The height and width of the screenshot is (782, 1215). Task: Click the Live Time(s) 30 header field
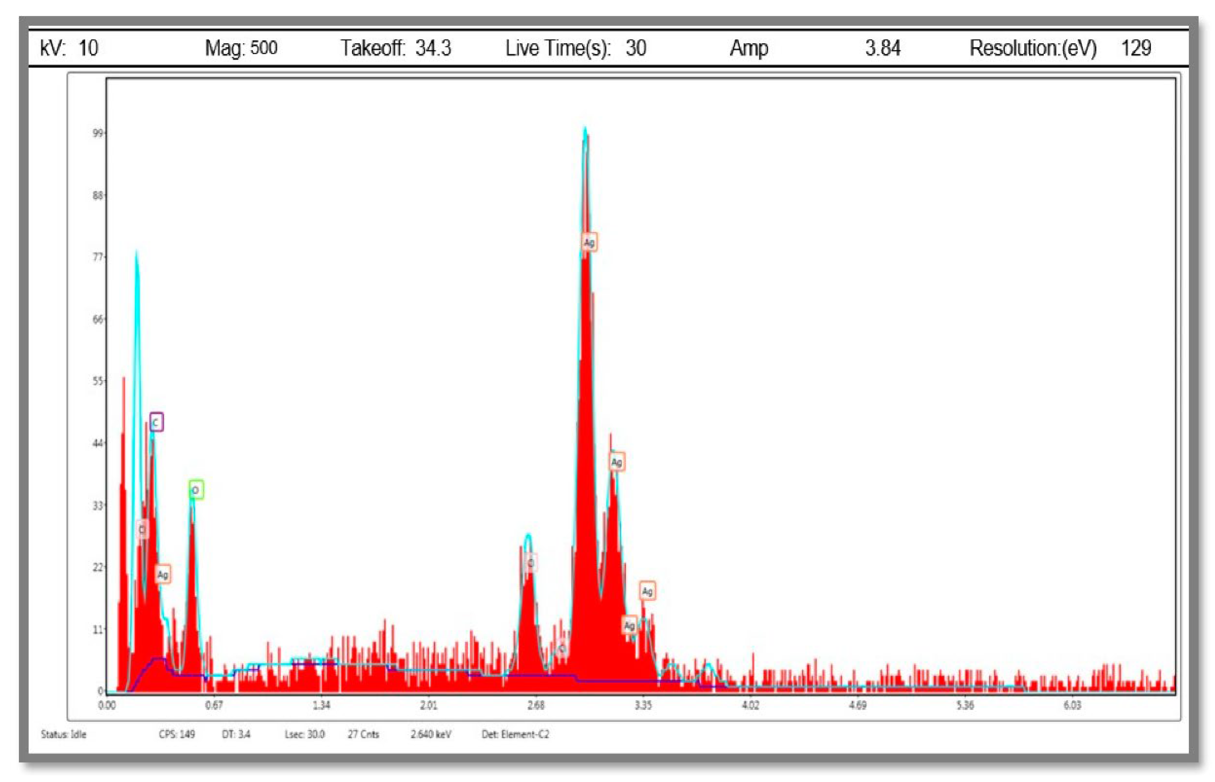[x=576, y=48]
